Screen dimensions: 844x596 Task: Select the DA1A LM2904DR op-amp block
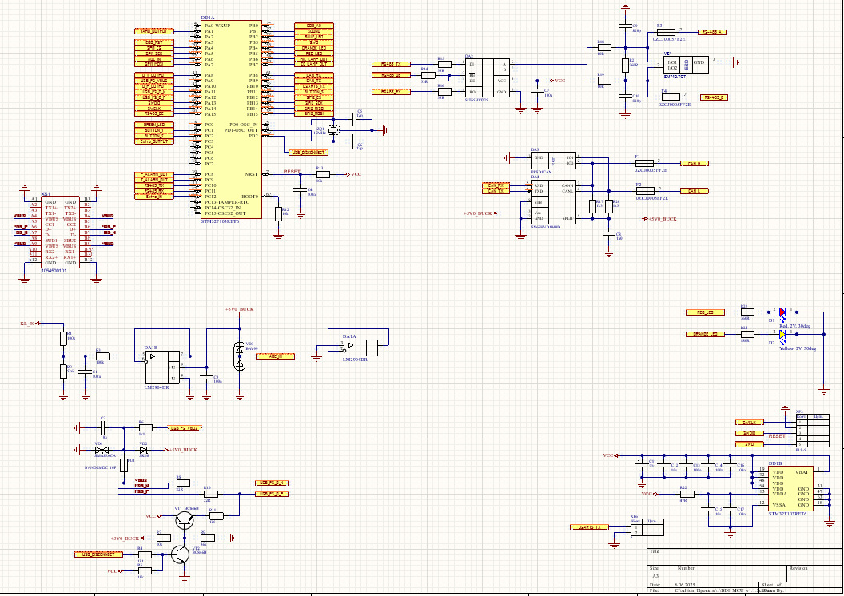[x=360, y=348]
